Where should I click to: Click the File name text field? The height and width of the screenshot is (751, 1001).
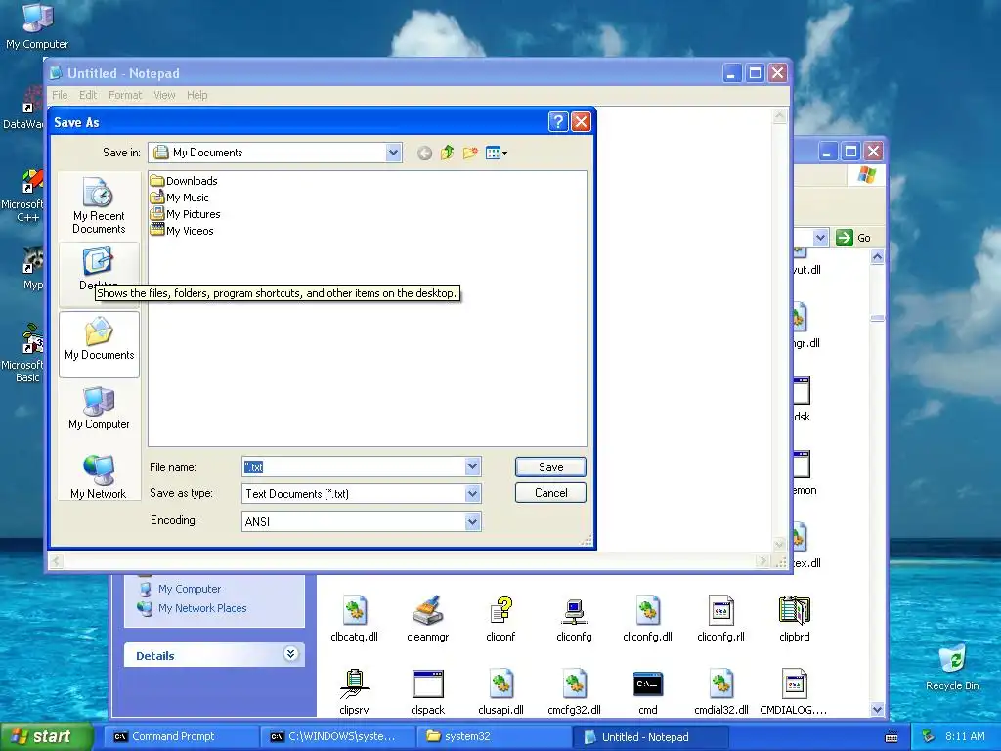tap(354, 466)
